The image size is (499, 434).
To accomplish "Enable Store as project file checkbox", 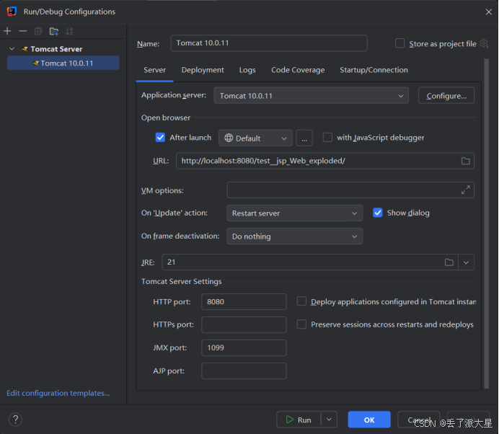I will 399,43.
